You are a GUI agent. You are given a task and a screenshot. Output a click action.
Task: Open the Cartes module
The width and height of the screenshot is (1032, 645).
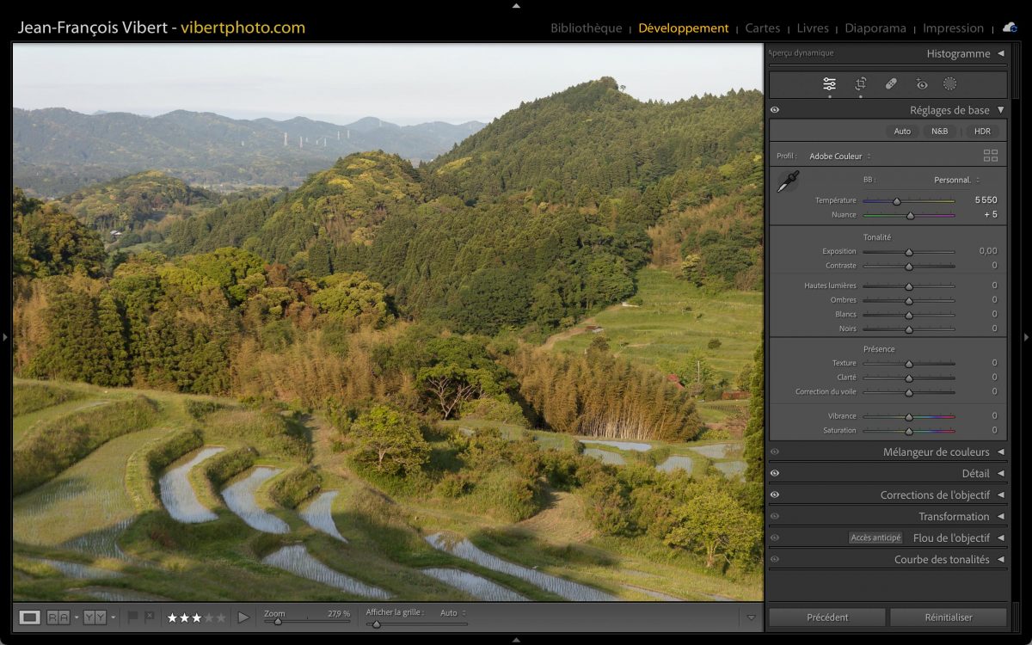click(762, 28)
